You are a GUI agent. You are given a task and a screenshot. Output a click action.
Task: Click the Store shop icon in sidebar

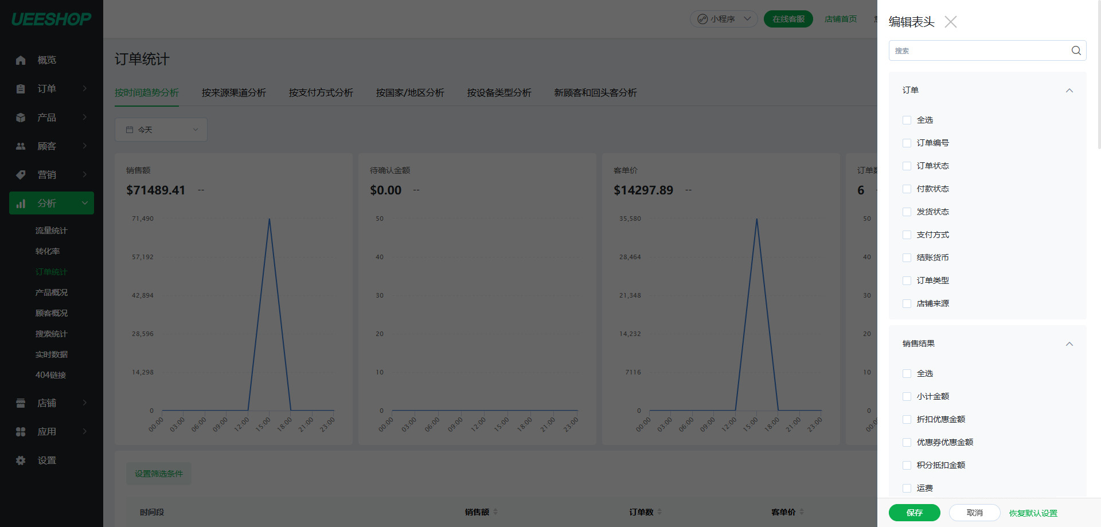coord(21,403)
